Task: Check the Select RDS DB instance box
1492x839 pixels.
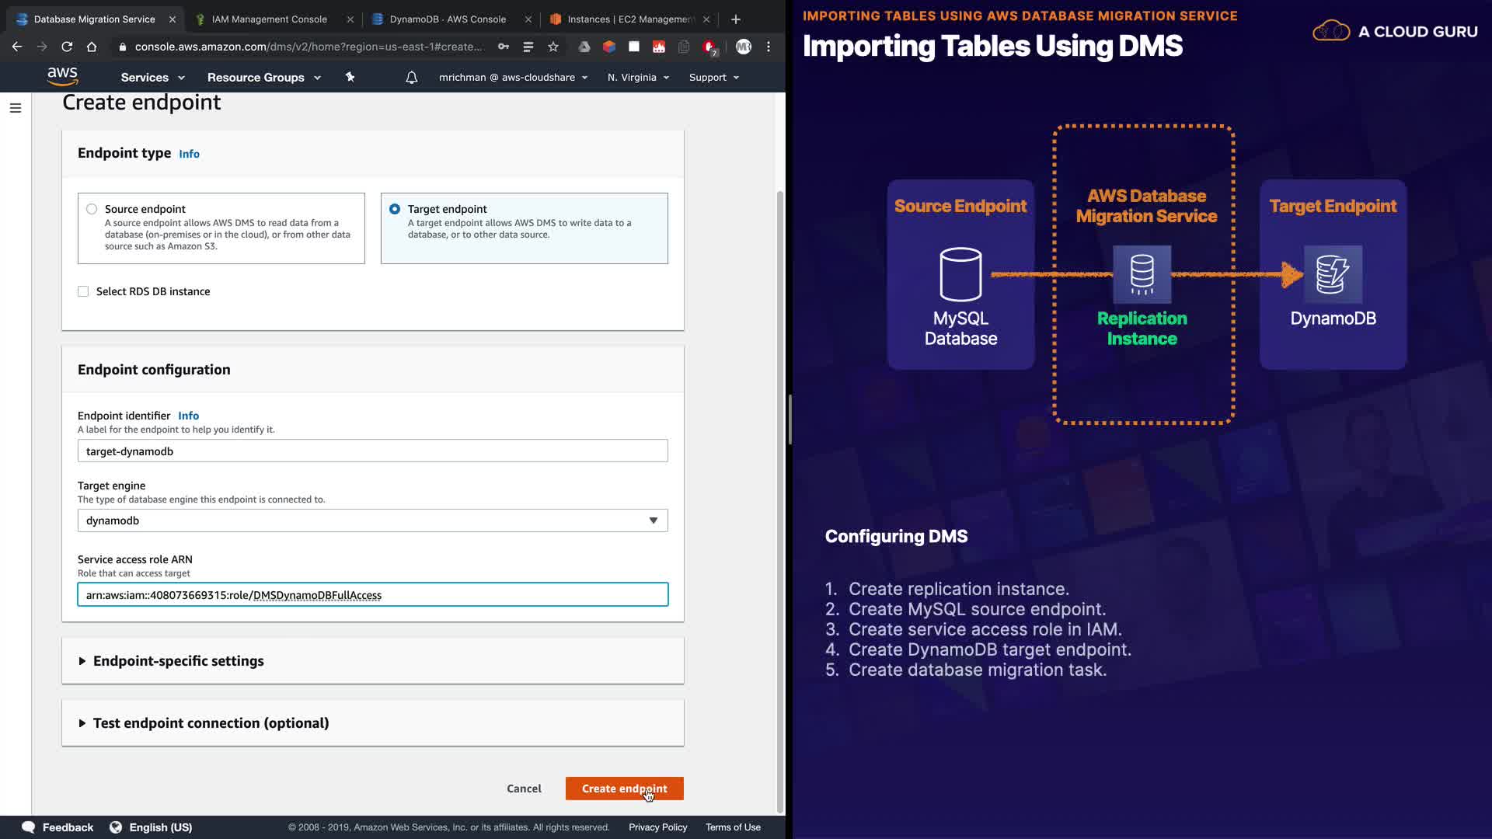Action: point(83,291)
